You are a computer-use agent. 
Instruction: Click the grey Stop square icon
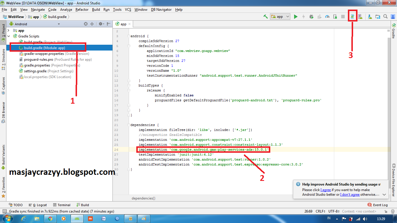(x=343, y=17)
